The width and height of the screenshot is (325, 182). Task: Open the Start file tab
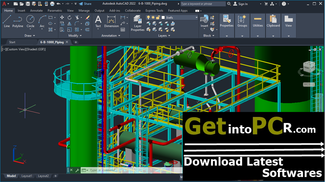pyautogui.click(x=12, y=42)
